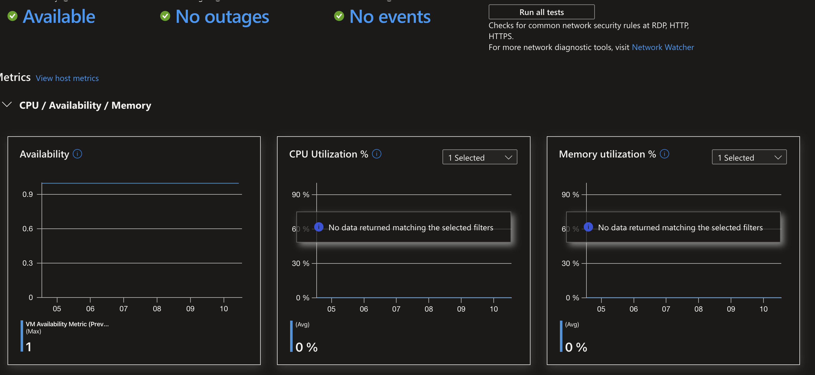
Task: Click the No events status text
Action: click(390, 17)
